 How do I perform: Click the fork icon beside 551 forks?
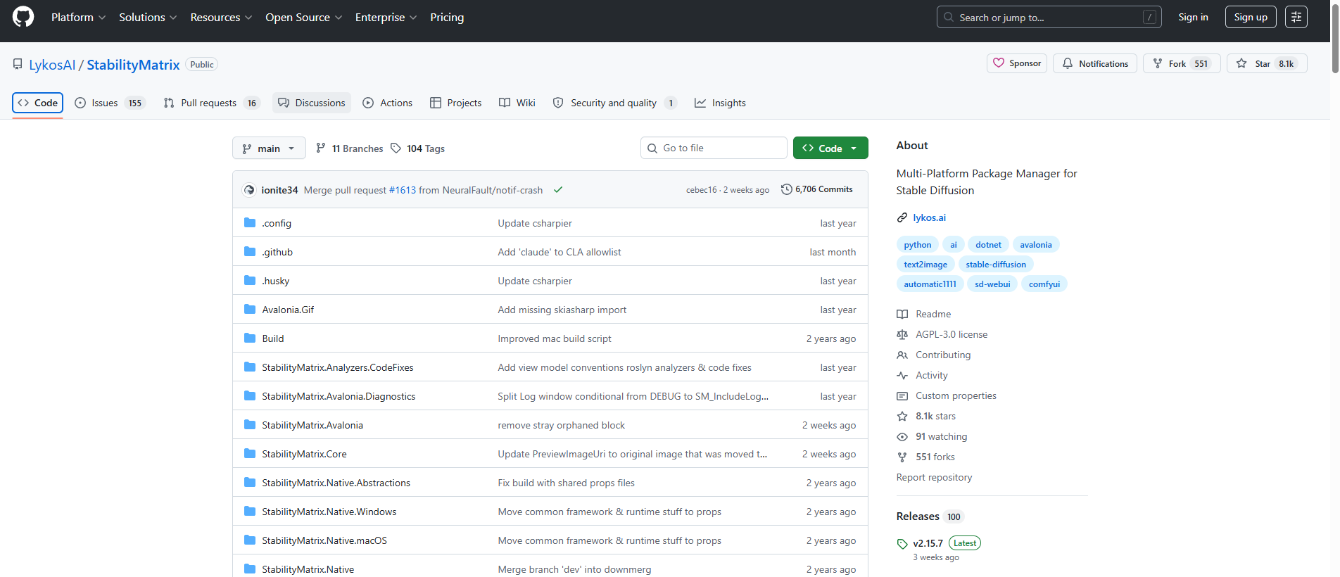[902, 457]
